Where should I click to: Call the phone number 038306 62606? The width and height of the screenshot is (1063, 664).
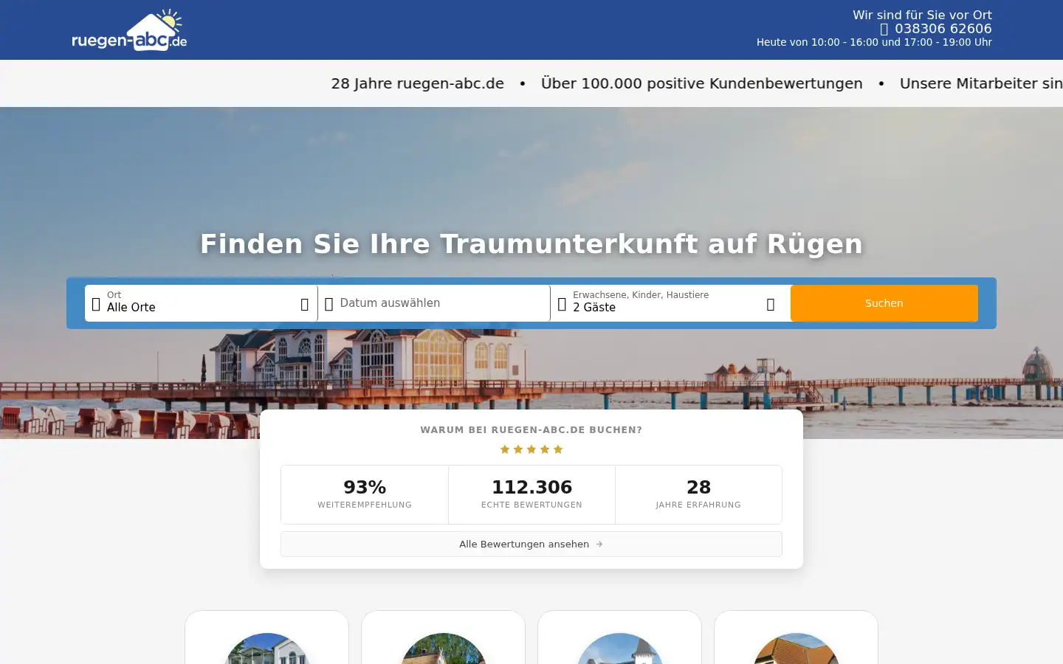(943, 29)
